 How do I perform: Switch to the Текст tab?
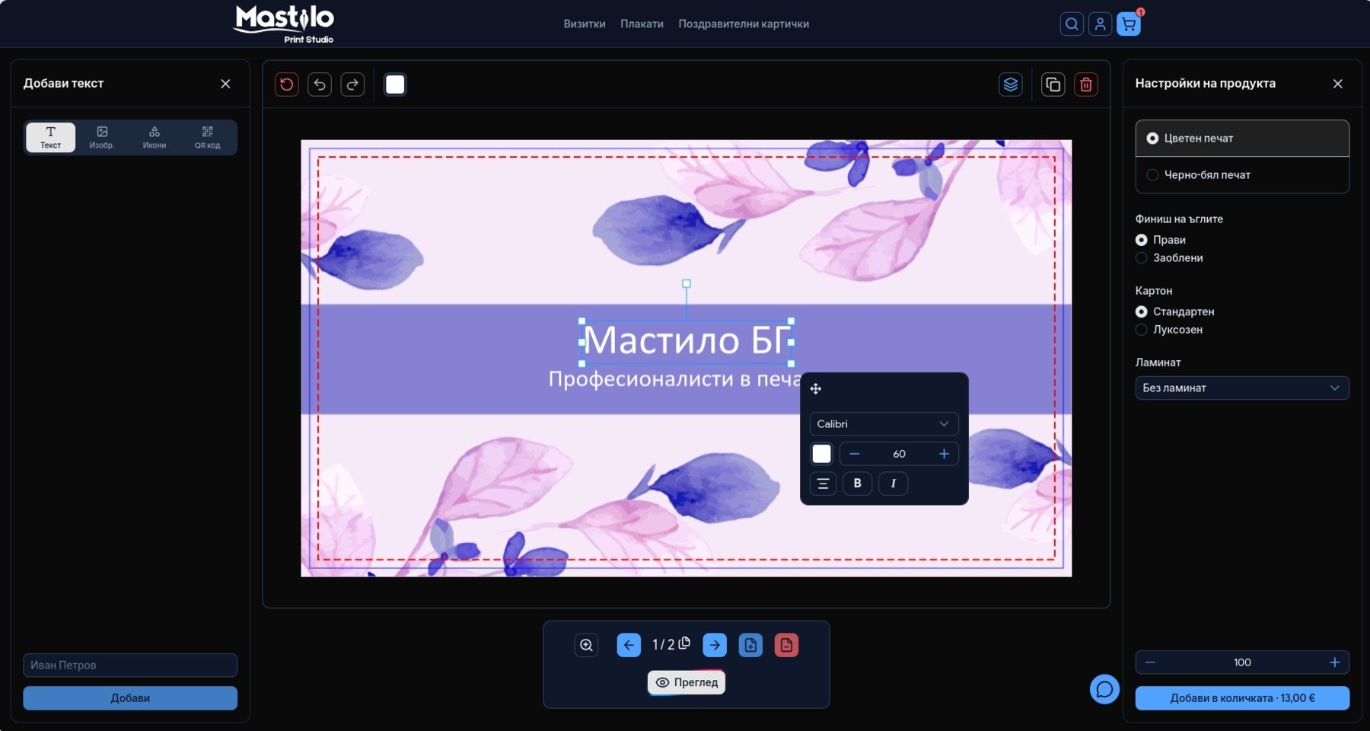[51, 137]
